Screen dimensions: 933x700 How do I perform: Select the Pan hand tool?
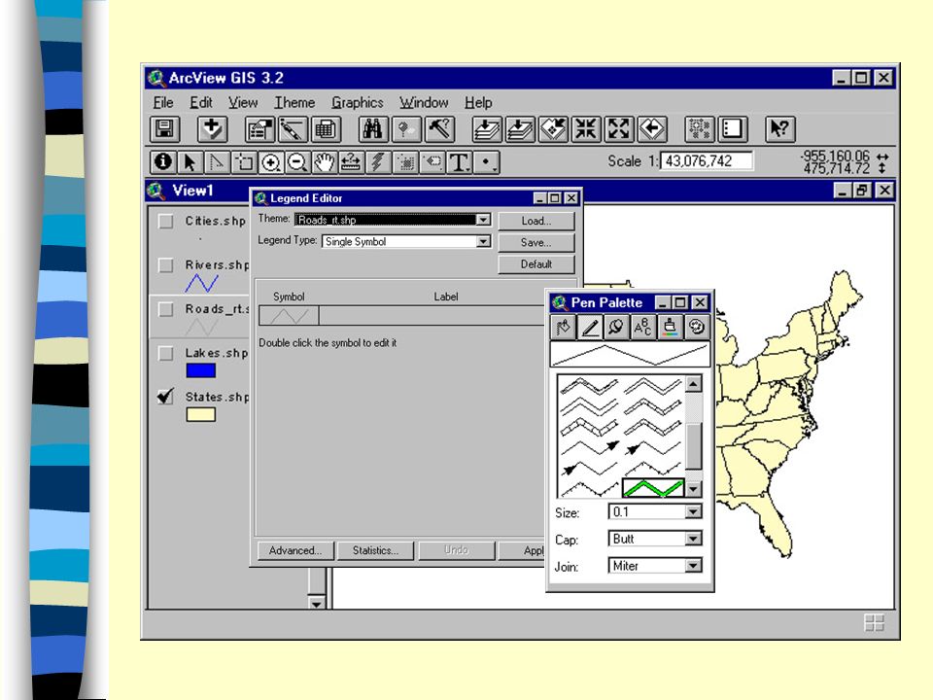325,162
